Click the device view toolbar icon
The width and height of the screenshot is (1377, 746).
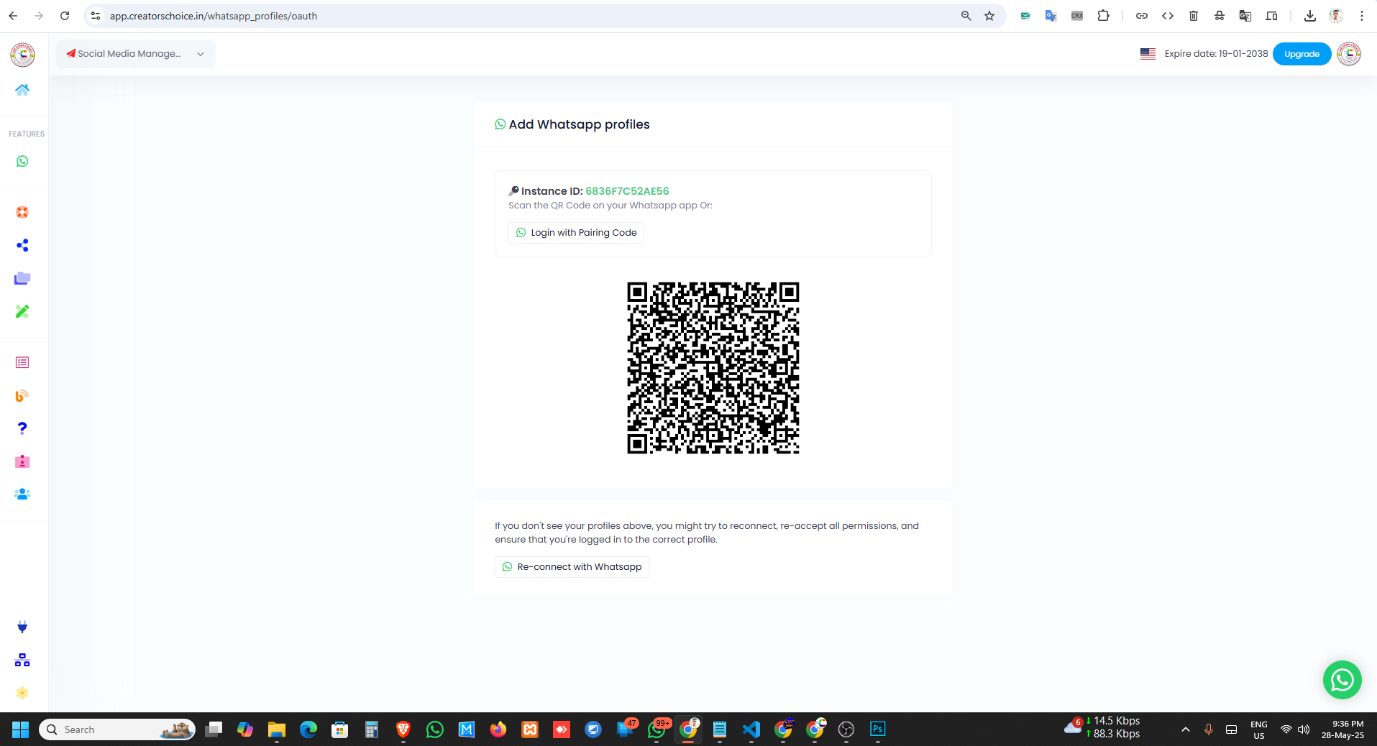click(1271, 16)
